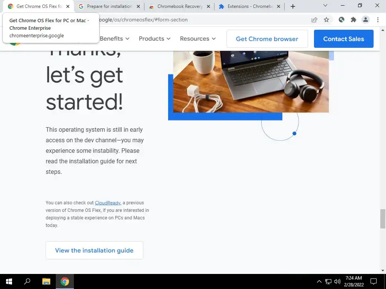Open Windows taskbar search
This screenshot has height=289, width=386.
[x=27, y=281]
